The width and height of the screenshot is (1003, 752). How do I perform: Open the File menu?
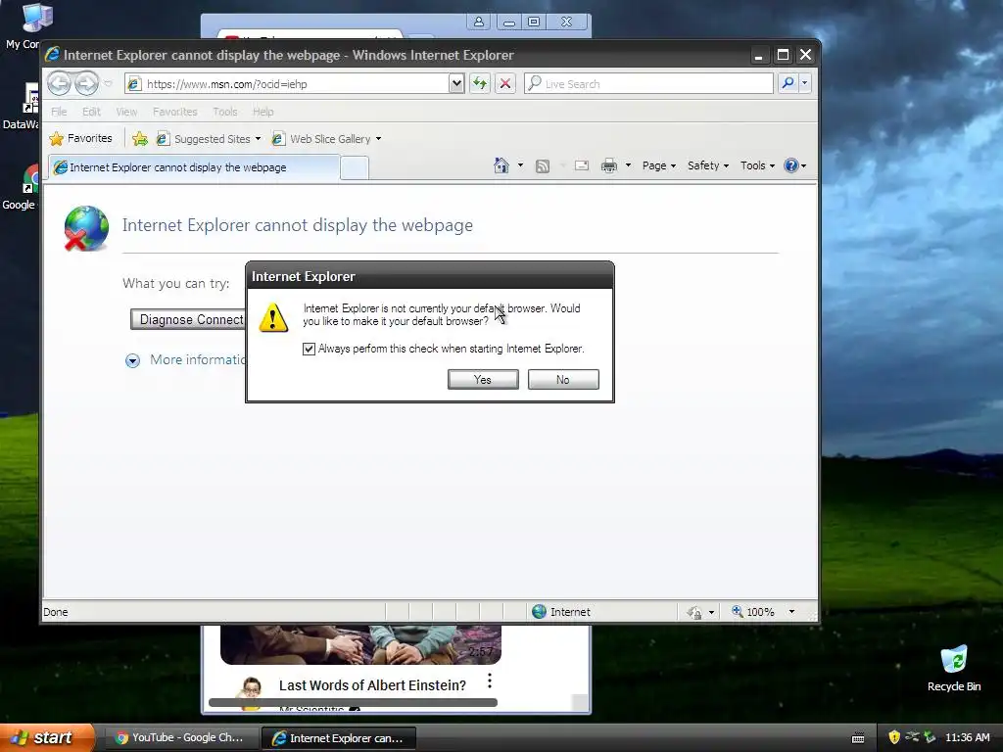pyautogui.click(x=59, y=112)
